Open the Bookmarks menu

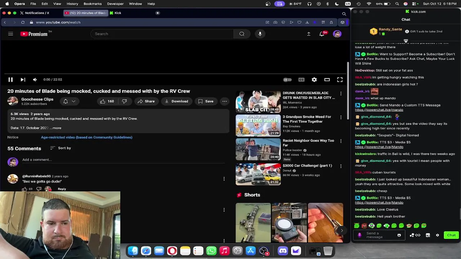pos(93,4)
